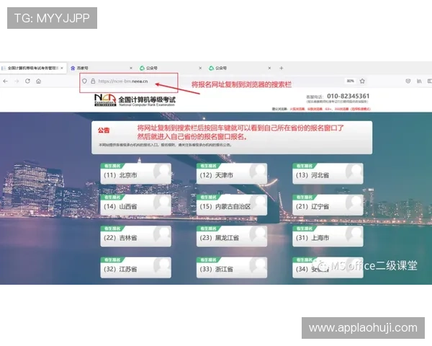
Task: Click the shield tracking protection icon
Action: pyautogui.click(x=84, y=81)
